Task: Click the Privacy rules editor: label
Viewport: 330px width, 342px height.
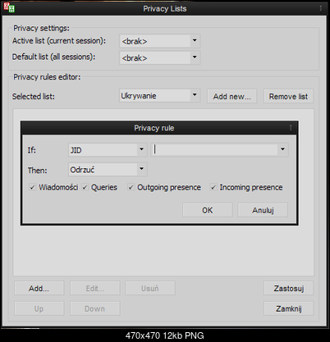Action: 47,77
